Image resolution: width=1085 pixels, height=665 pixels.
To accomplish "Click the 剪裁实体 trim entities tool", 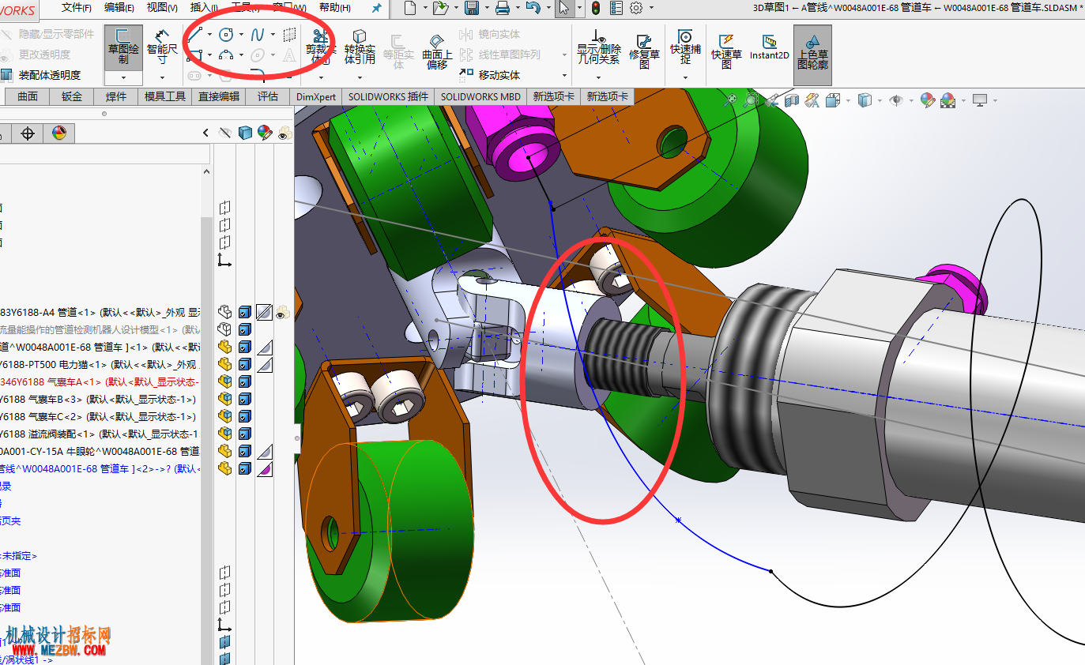I will tap(320, 47).
